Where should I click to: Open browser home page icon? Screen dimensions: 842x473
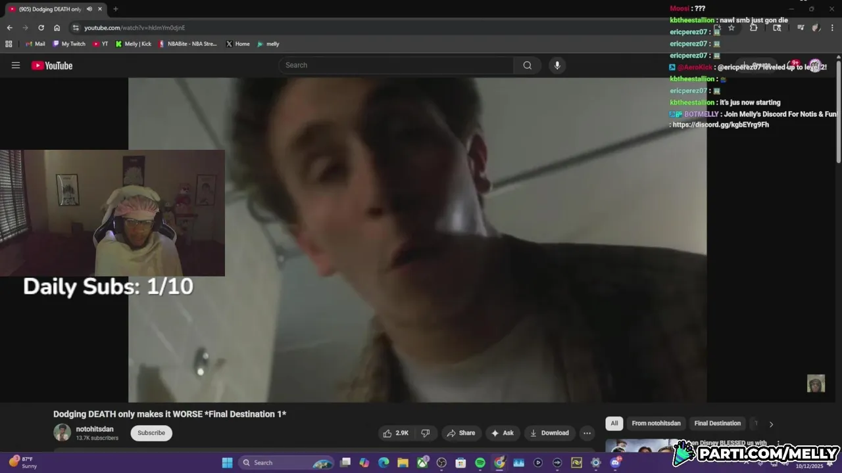[57, 28]
